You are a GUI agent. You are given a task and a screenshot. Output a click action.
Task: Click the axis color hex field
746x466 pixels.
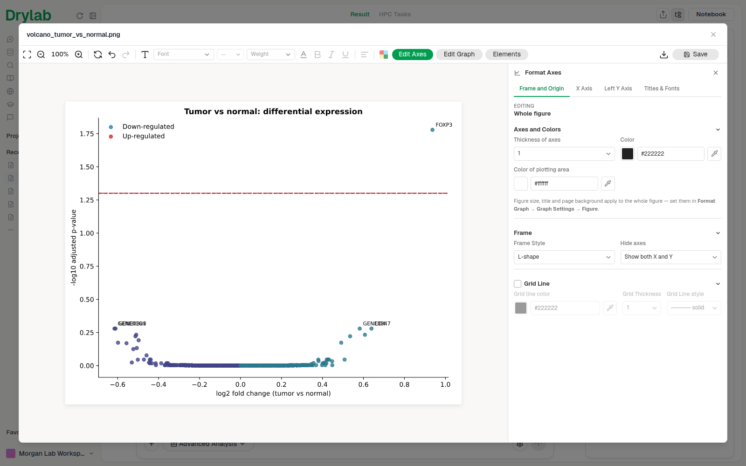(670, 154)
